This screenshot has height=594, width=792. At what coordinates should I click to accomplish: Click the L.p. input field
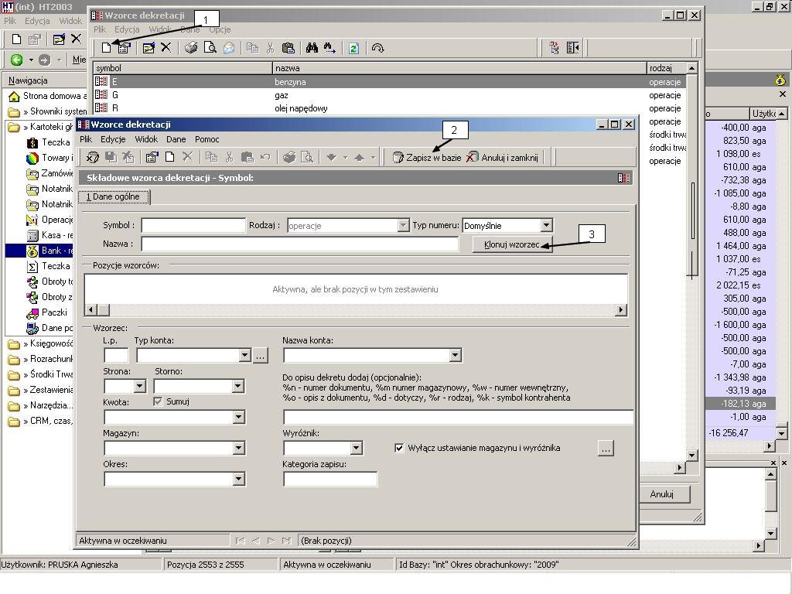point(116,355)
